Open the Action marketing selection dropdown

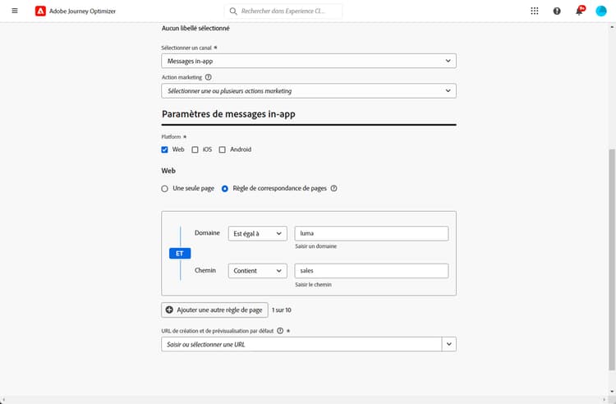309,90
